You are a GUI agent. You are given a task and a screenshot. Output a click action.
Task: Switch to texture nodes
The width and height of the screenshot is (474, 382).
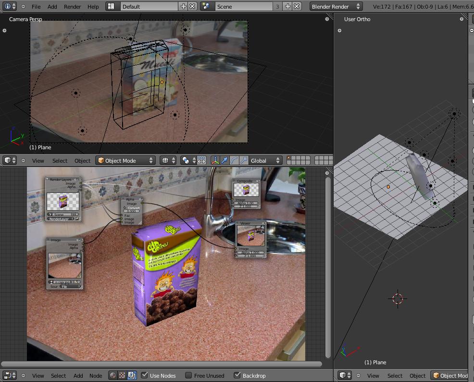(122, 375)
